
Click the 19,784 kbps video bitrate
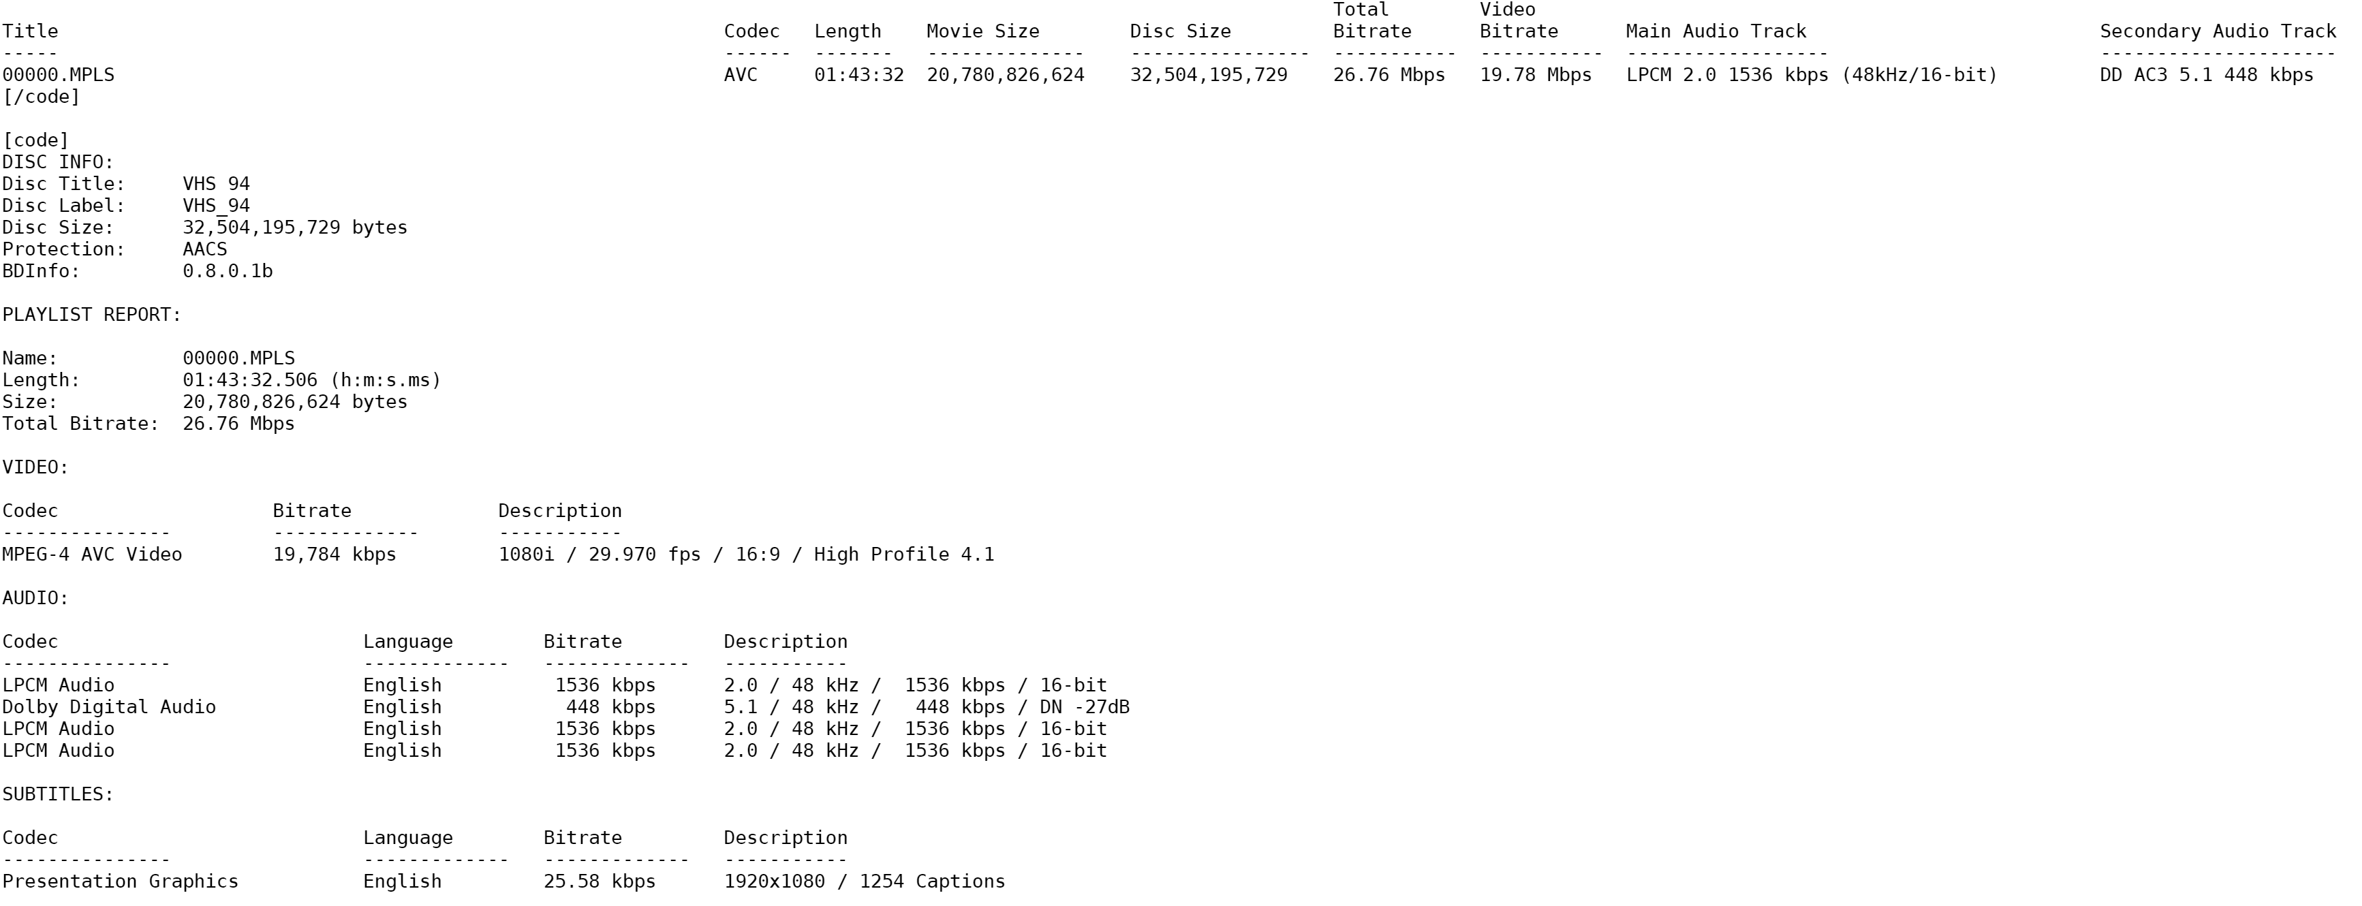335,554
